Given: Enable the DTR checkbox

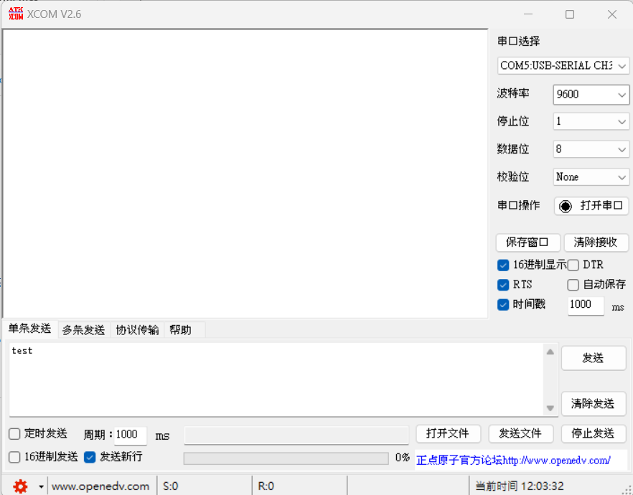Looking at the screenshot, I should click(573, 265).
